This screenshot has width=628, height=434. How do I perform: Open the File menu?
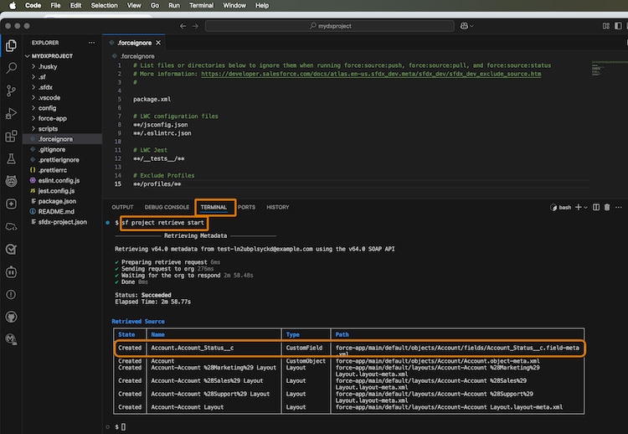(55, 5)
